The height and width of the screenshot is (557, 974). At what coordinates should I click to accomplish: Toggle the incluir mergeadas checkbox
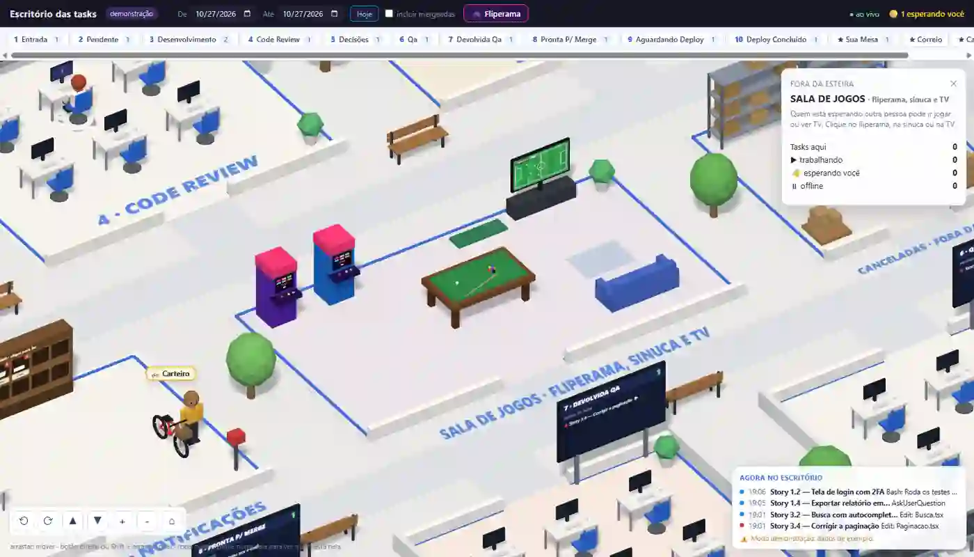coord(389,13)
